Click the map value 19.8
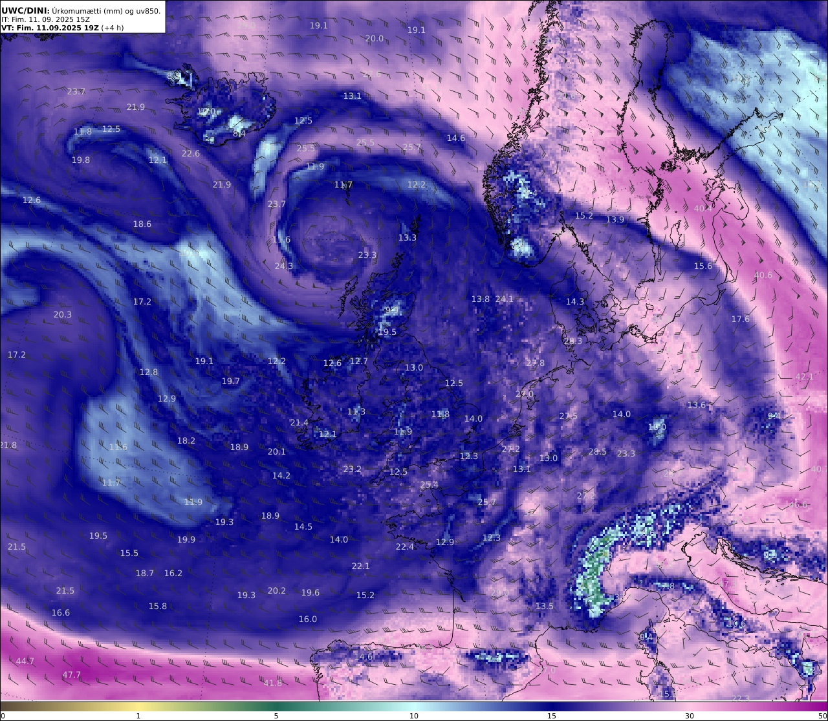Screen dimensions: 828x721 pos(81,160)
